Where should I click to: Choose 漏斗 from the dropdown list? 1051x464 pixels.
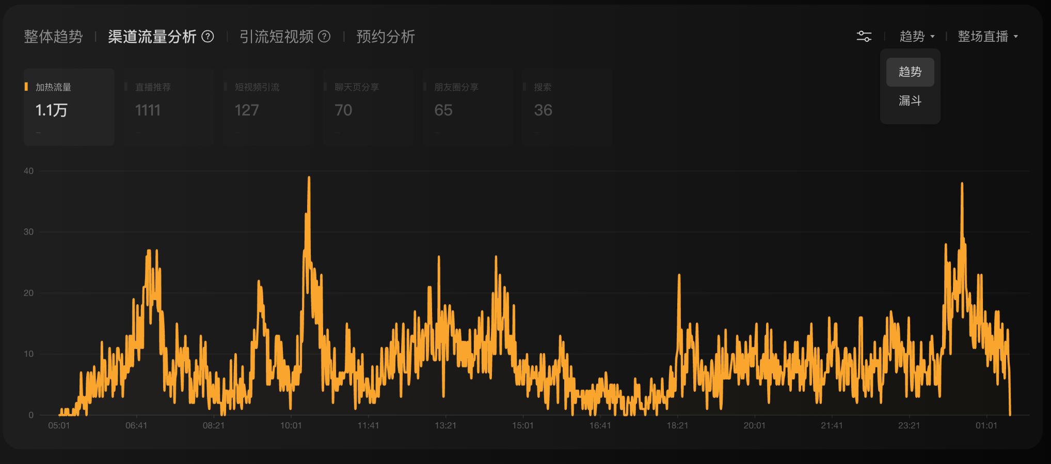coord(910,101)
